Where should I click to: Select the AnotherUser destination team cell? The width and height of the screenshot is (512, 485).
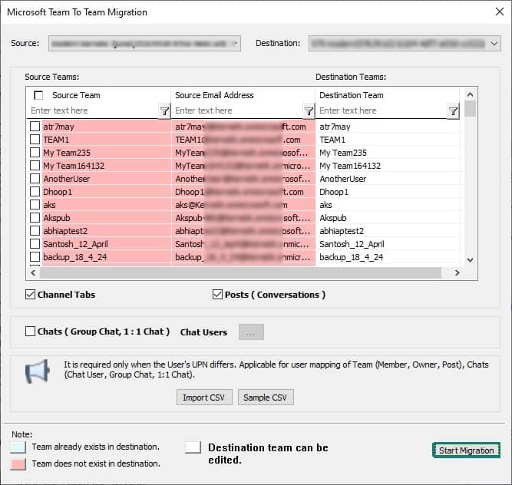click(388, 179)
